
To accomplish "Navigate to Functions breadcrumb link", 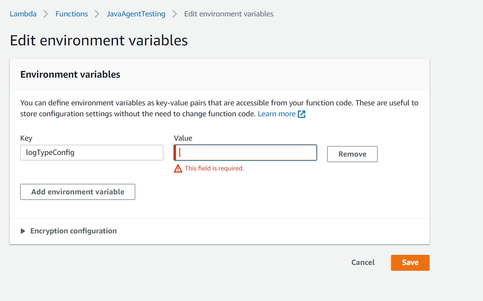I will [x=71, y=14].
